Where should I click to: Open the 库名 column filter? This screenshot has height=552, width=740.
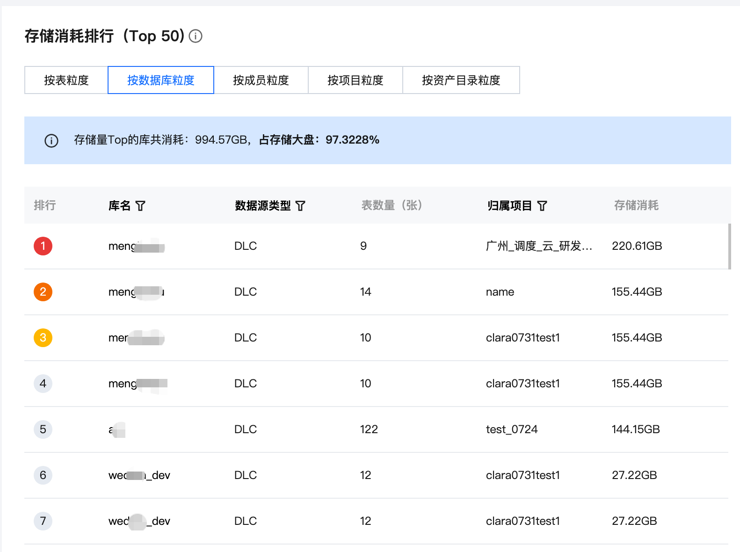[x=140, y=206]
